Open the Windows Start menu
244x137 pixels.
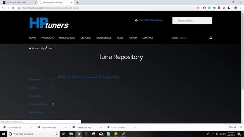pos(3,134)
